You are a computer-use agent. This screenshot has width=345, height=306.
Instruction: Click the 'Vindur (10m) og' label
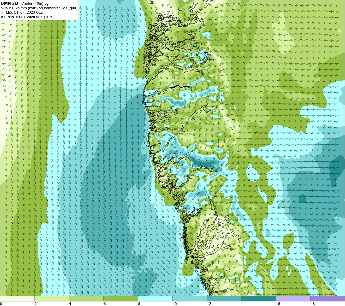35,4
